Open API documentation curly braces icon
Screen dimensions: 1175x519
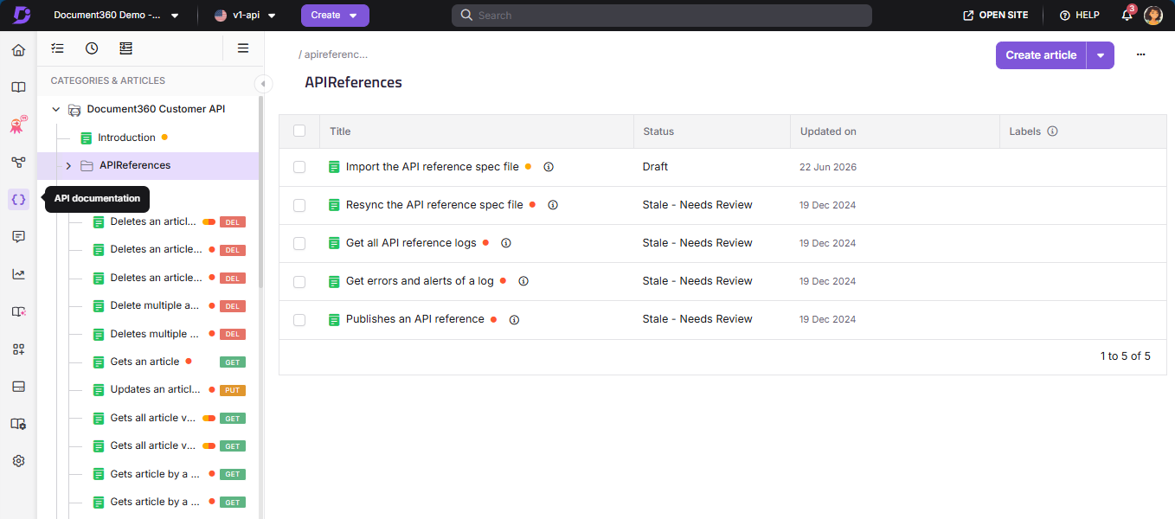point(18,199)
